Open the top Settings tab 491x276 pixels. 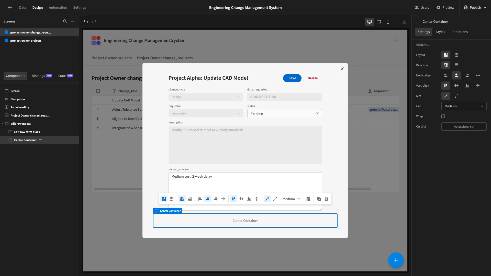pyautogui.click(x=80, y=8)
